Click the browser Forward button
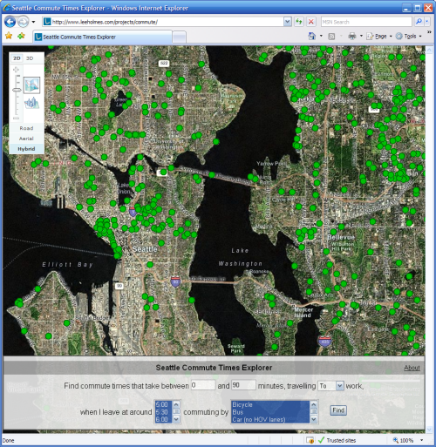The width and height of the screenshot is (436, 447). [x=23, y=22]
